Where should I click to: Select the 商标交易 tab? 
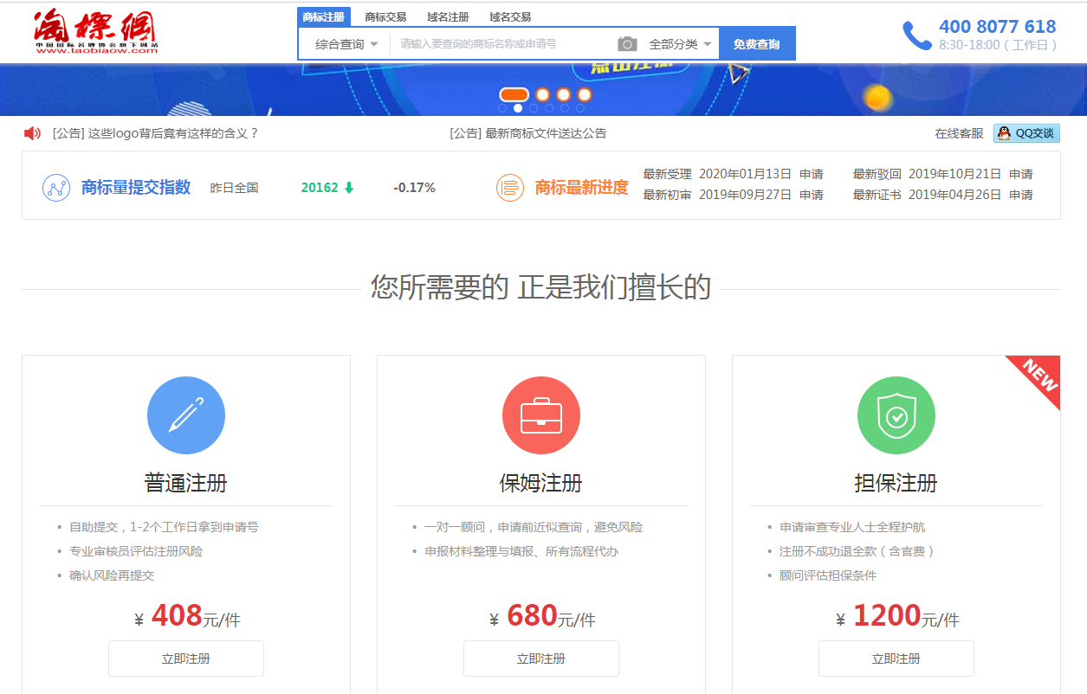click(385, 16)
